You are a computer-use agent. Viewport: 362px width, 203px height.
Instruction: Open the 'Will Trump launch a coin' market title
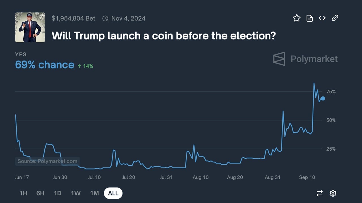(x=163, y=36)
